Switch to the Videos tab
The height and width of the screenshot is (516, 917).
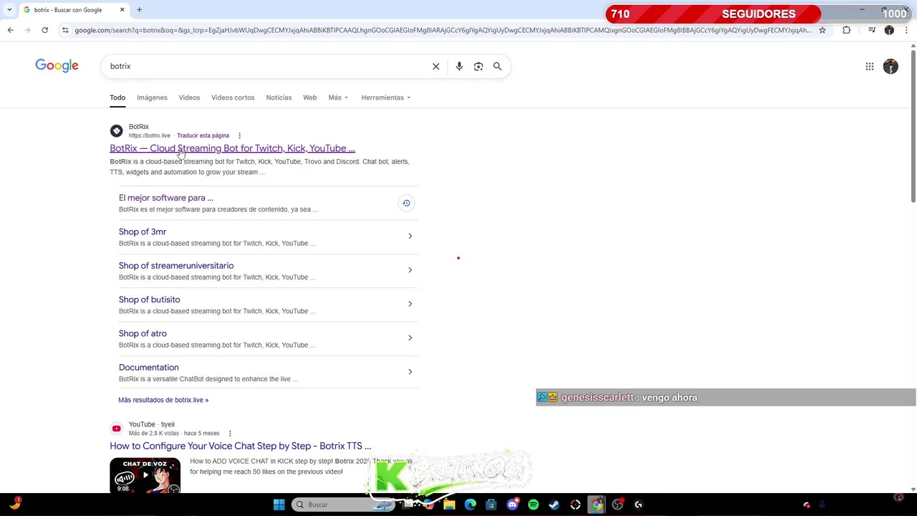point(189,97)
